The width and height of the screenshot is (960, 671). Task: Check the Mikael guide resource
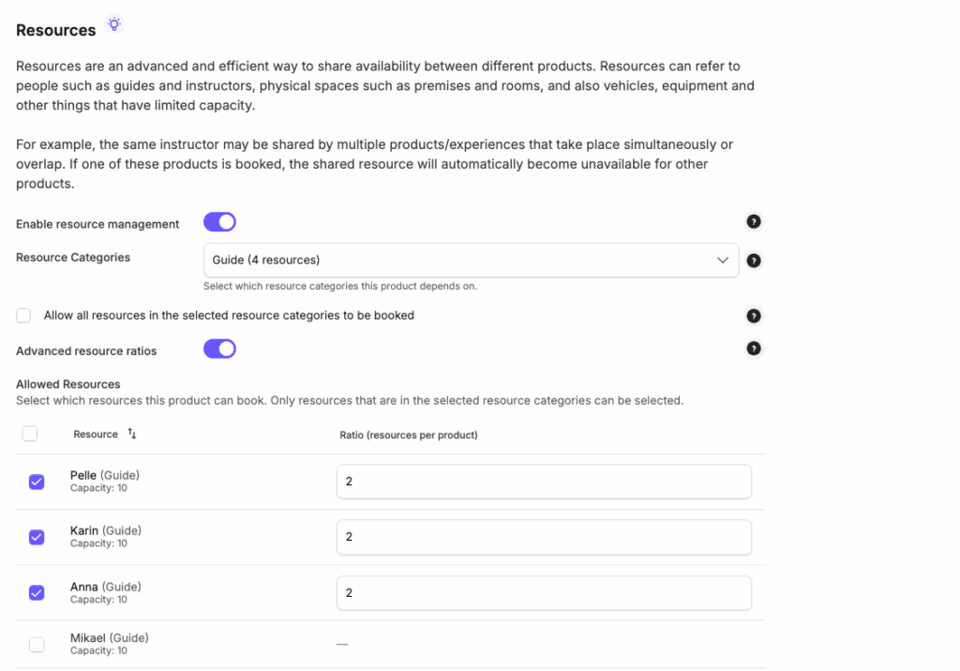coord(37,644)
